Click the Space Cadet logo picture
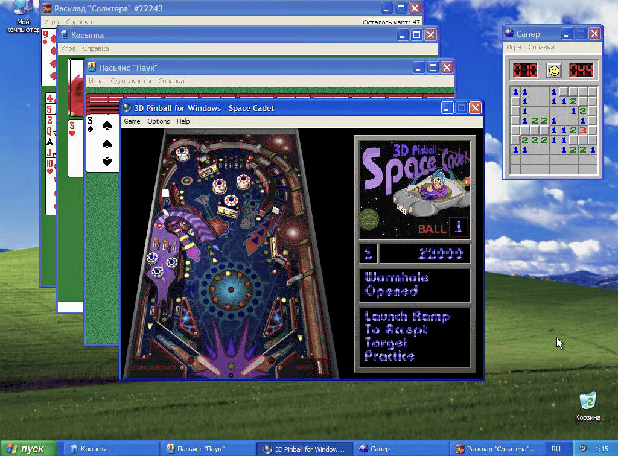Screen dimensions: 618x456 [415, 189]
